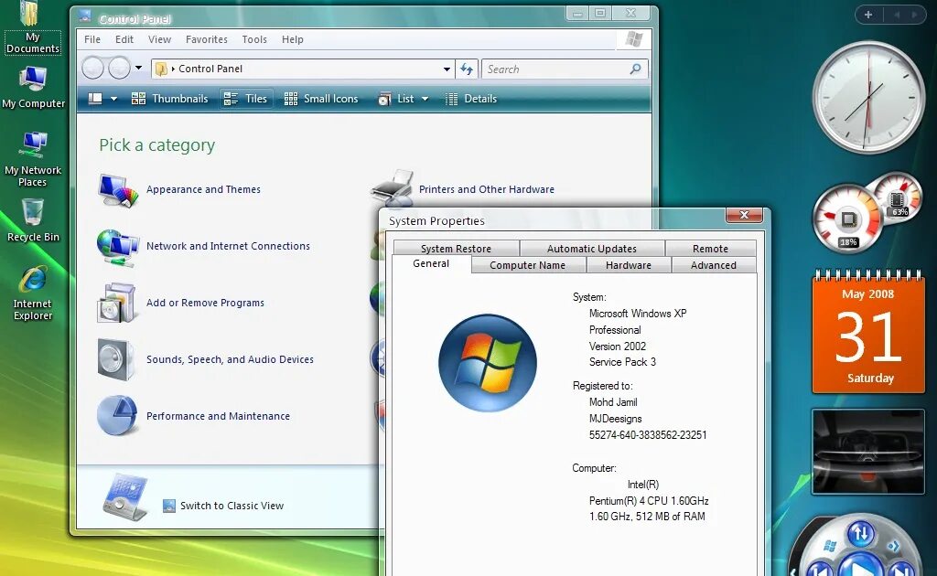Open the back navigation history chevron
This screenshot has height=576, width=937.
(137, 69)
